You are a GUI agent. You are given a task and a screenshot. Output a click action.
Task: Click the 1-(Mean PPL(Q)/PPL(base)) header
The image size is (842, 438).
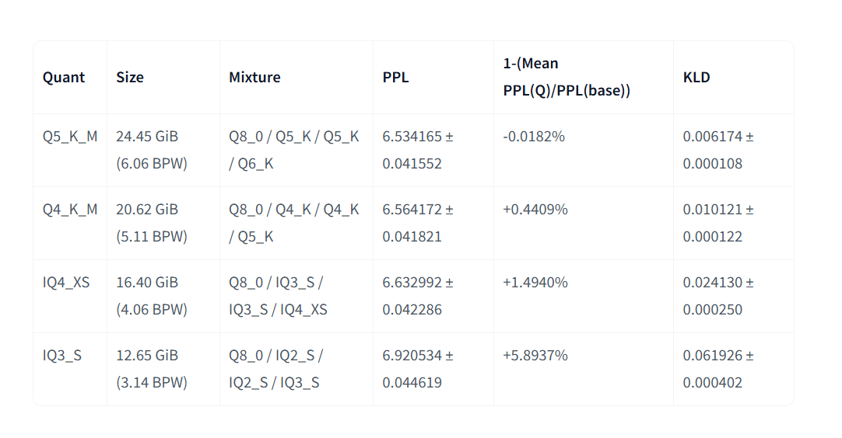pyautogui.click(x=567, y=77)
